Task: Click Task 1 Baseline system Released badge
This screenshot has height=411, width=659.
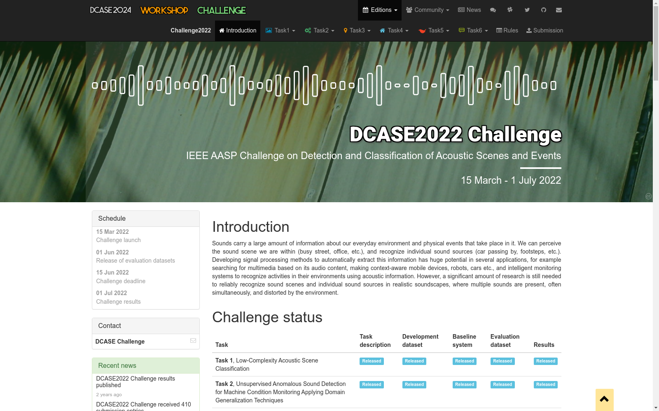Action: [465, 361]
